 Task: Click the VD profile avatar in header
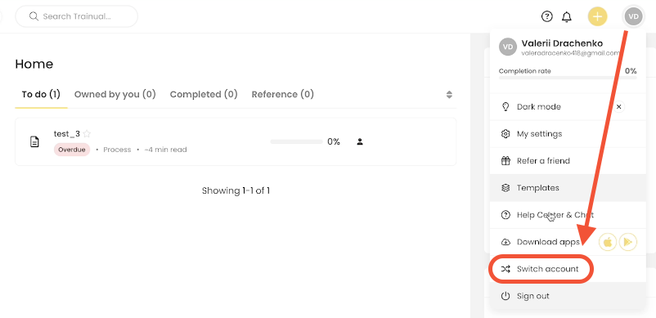tap(633, 16)
